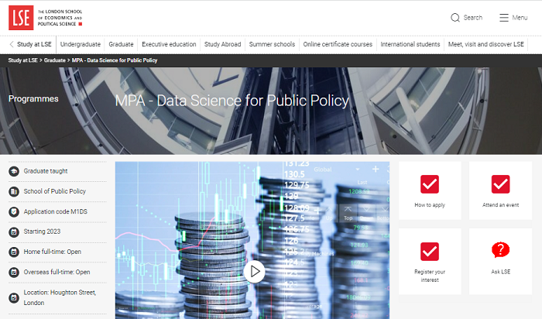Go back via Study at LSE chevron
The height and width of the screenshot is (319, 542).
[12, 44]
